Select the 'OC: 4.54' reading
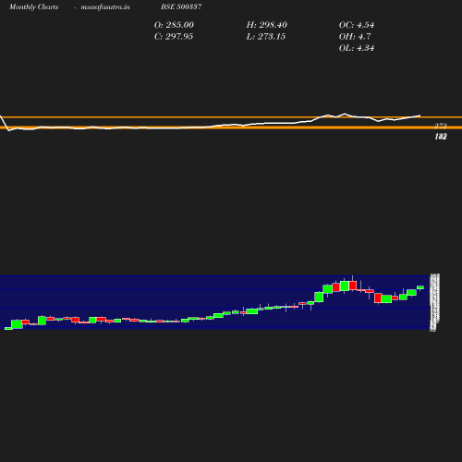This screenshot has width=462, height=462. [x=357, y=25]
